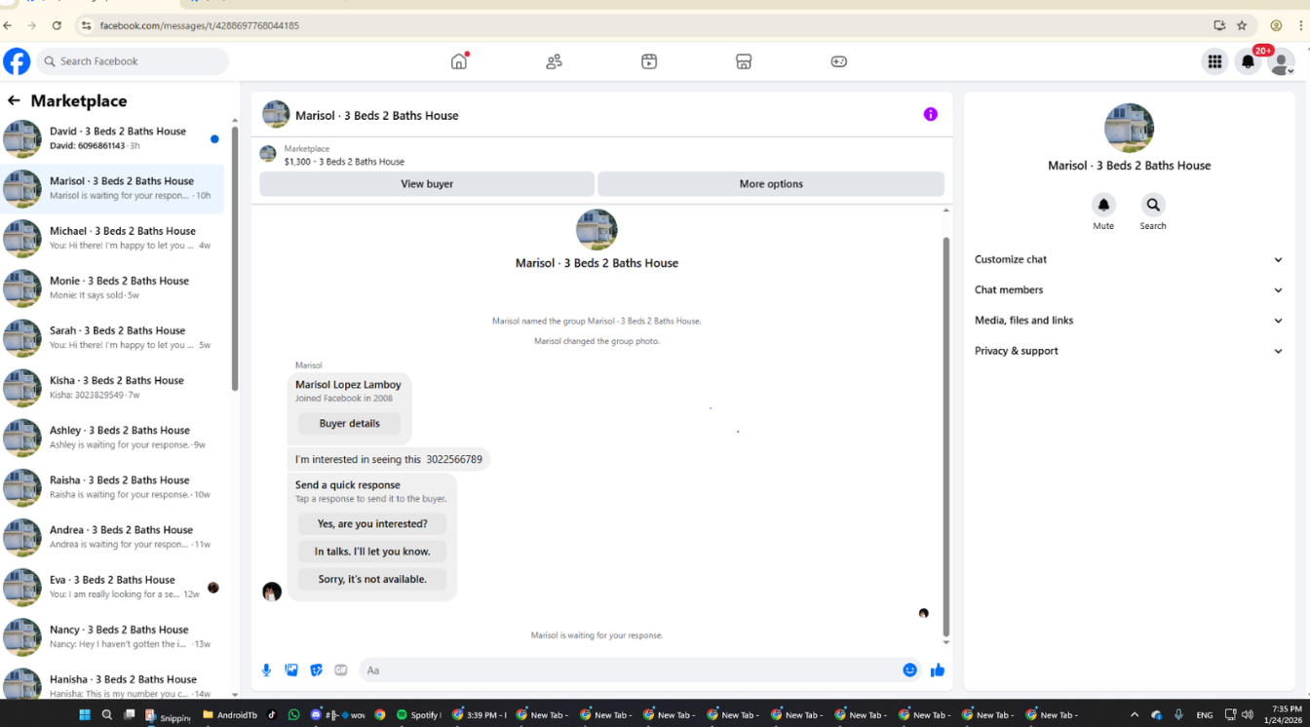Click the phone number 3022566789 message
The width and height of the screenshot is (1310, 727).
click(388, 459)
